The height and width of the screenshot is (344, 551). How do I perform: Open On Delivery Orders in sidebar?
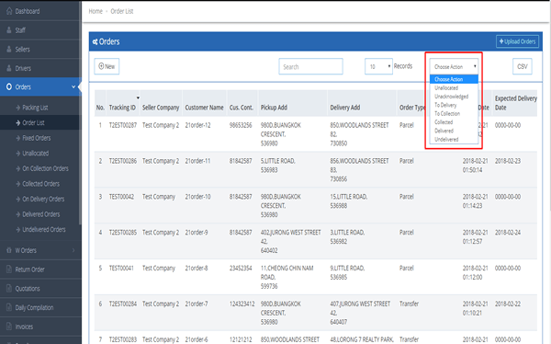[43, 199]
